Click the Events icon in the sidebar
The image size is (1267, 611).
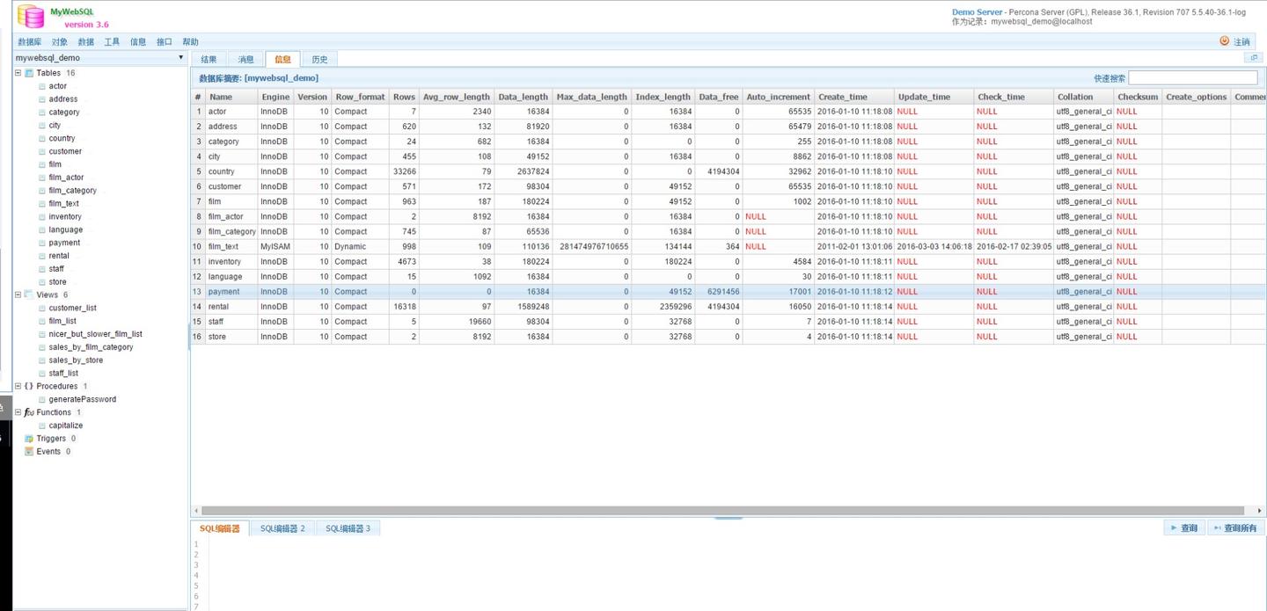tap(30, 451)
